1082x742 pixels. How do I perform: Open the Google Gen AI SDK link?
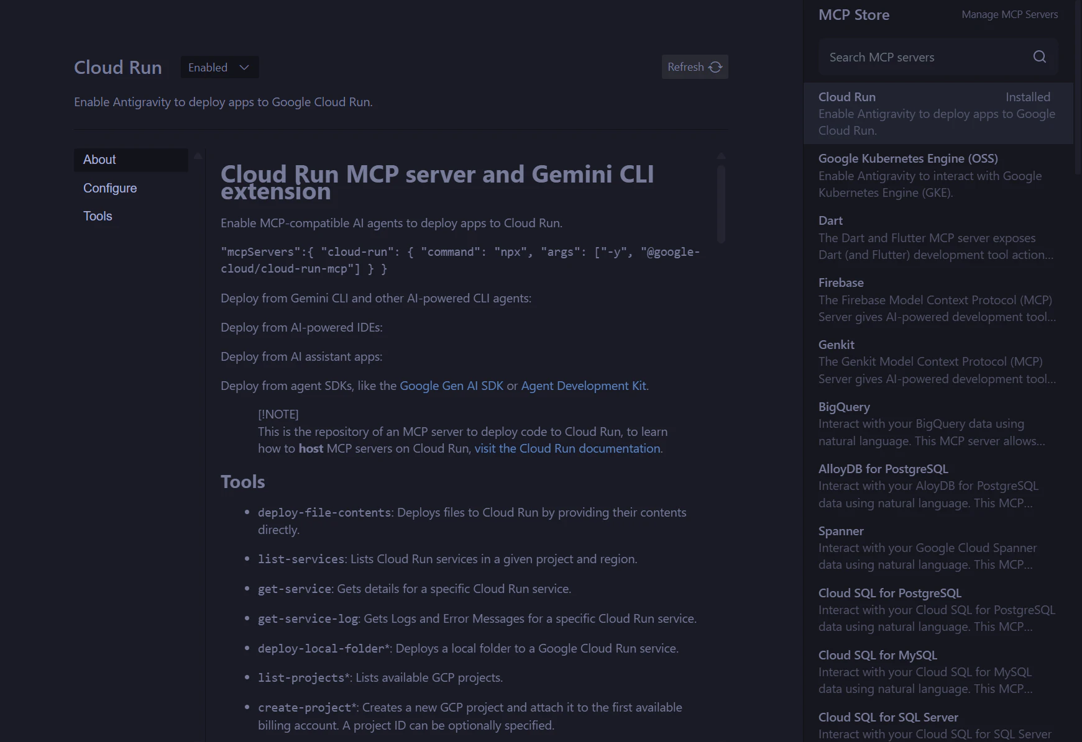[x=451, y=386]
